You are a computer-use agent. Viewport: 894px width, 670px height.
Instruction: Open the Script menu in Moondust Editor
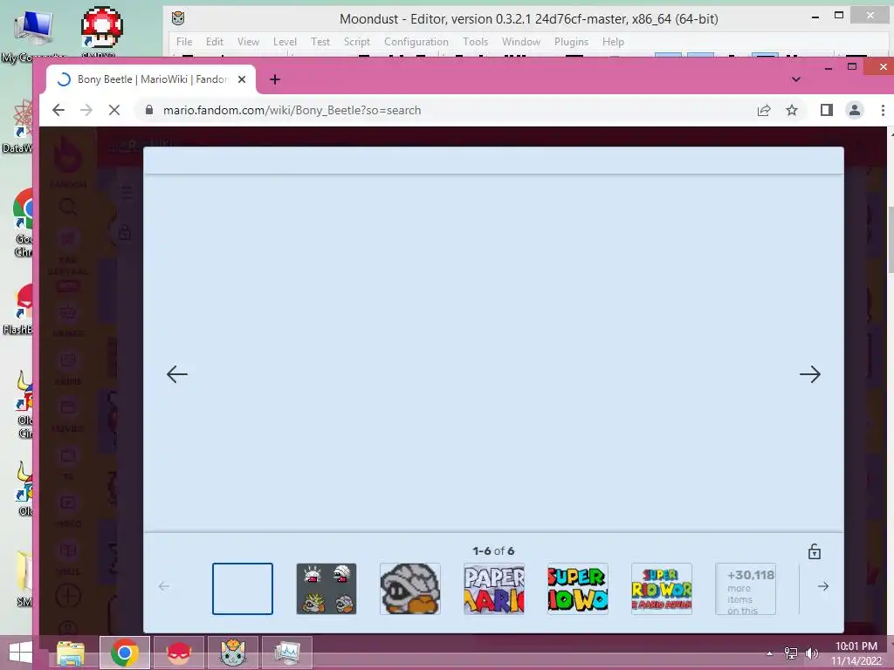coord(357,42)
